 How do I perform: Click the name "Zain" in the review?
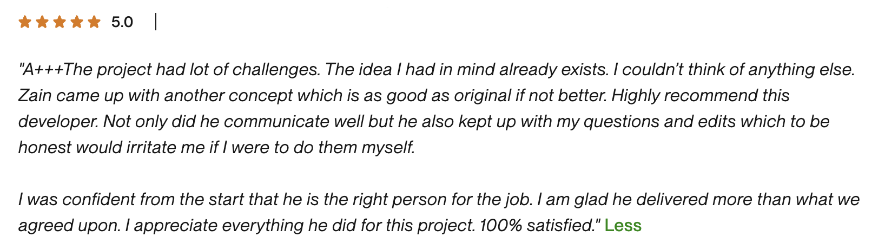[x=35, y=96]
